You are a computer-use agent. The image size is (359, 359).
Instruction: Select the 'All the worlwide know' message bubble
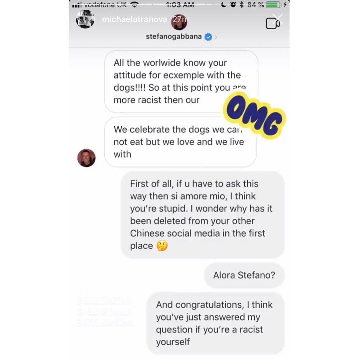pos(181,81)
